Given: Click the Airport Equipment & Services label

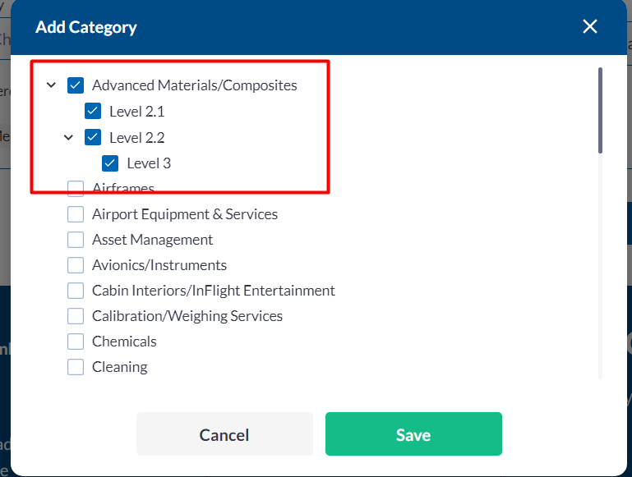Looking at the screenshot, I should coord(185,214).
